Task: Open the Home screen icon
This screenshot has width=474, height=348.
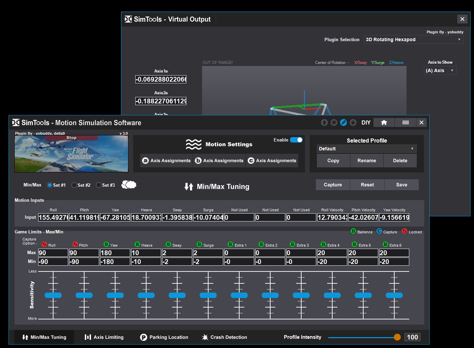Action: pyautogui.click(x=384, y=122)
